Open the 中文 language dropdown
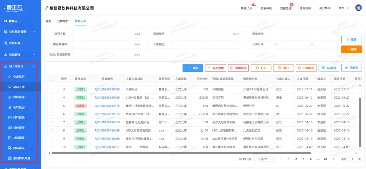Viewport: 366px width, 169px height. pos(344,8)
